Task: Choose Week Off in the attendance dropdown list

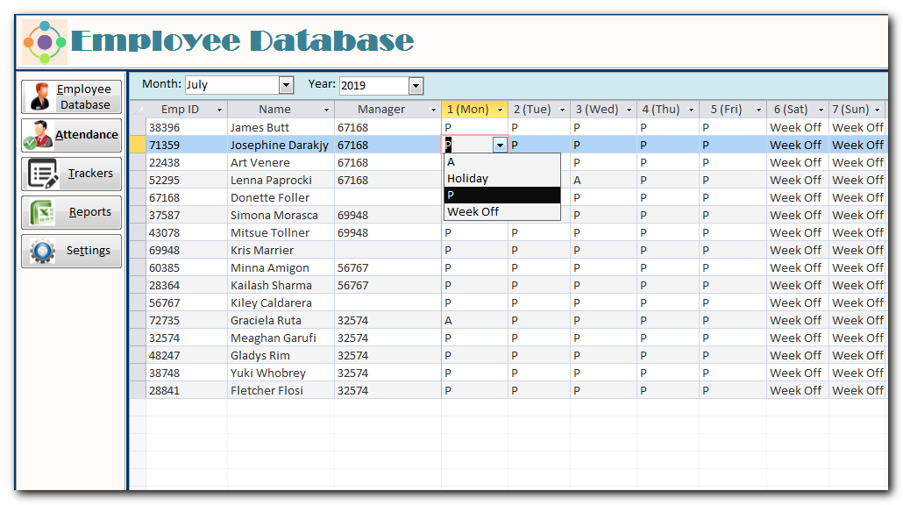Action: coord(502,212)
